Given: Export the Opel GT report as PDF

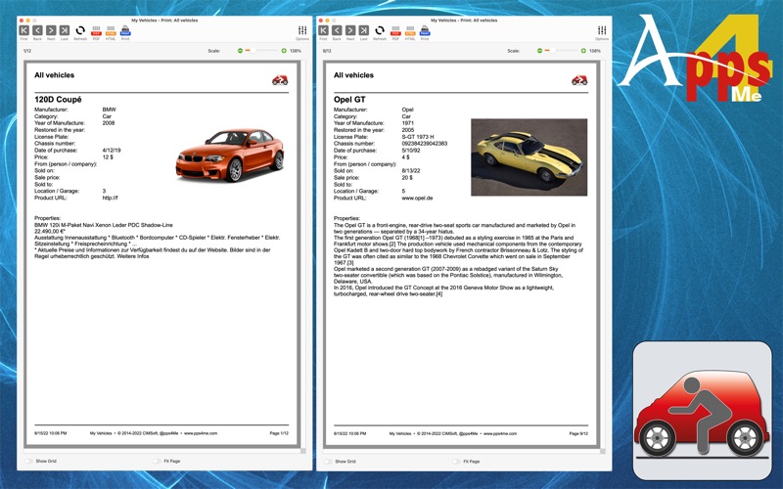Looking at the screenshot, I should pos(395,31).
